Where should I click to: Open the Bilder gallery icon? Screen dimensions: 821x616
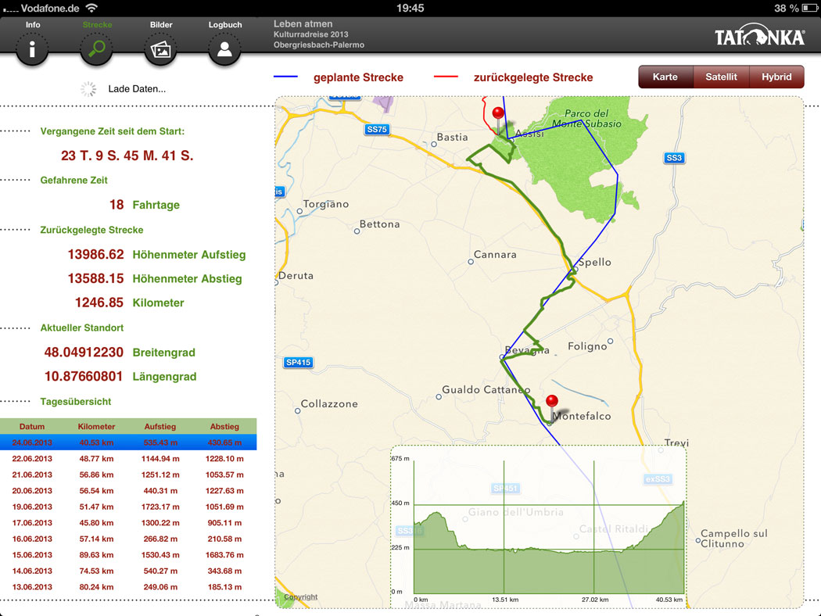coord(161,49)
